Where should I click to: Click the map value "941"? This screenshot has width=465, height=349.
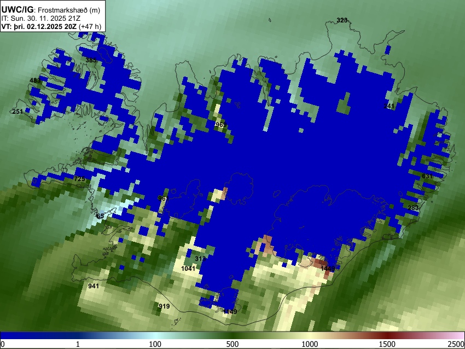point(94,286)
